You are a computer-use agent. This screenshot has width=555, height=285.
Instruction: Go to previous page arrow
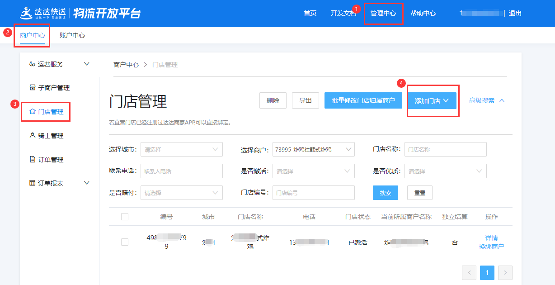point(469,273)
